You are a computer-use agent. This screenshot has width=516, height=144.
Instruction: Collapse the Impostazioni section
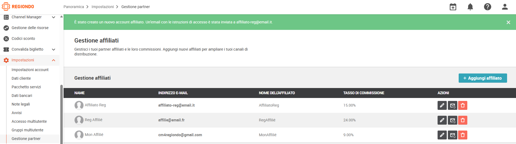click(54, 60)
